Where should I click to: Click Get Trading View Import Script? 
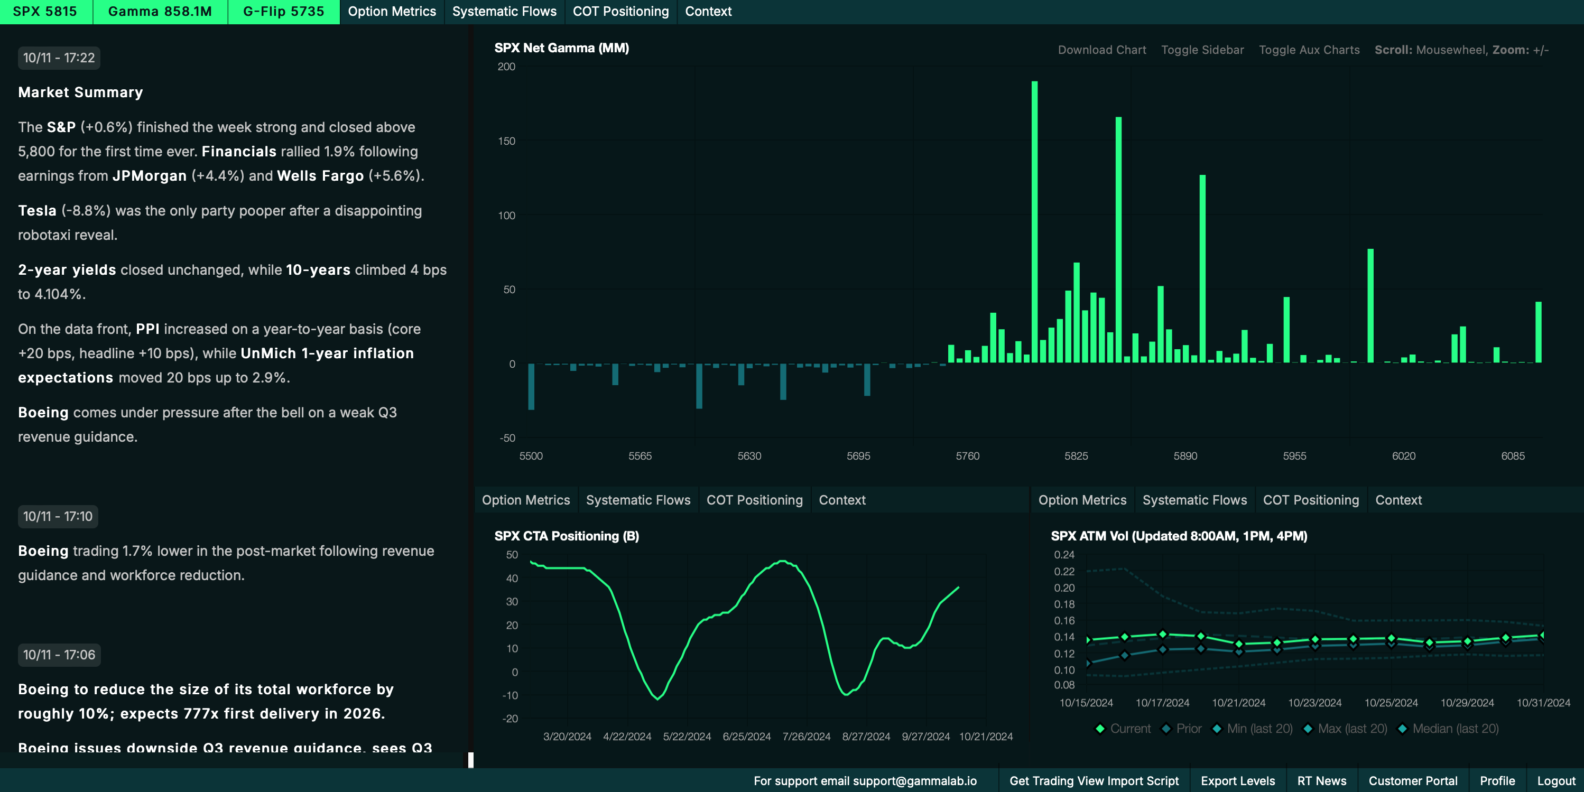[x=1094, y=780]
